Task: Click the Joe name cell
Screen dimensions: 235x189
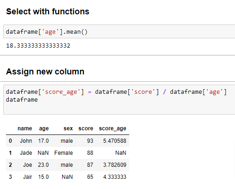Action: point(27,165)
